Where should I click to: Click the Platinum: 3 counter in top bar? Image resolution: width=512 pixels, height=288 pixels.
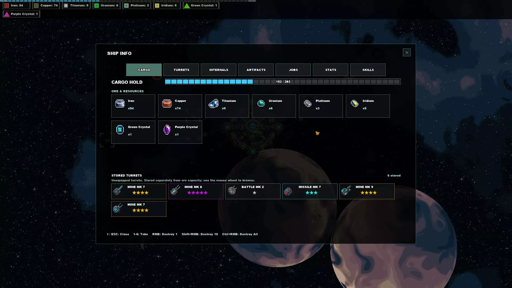pos(137,5)
